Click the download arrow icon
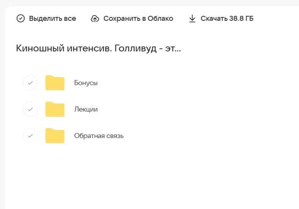299x209 pixels. (193, 19)
